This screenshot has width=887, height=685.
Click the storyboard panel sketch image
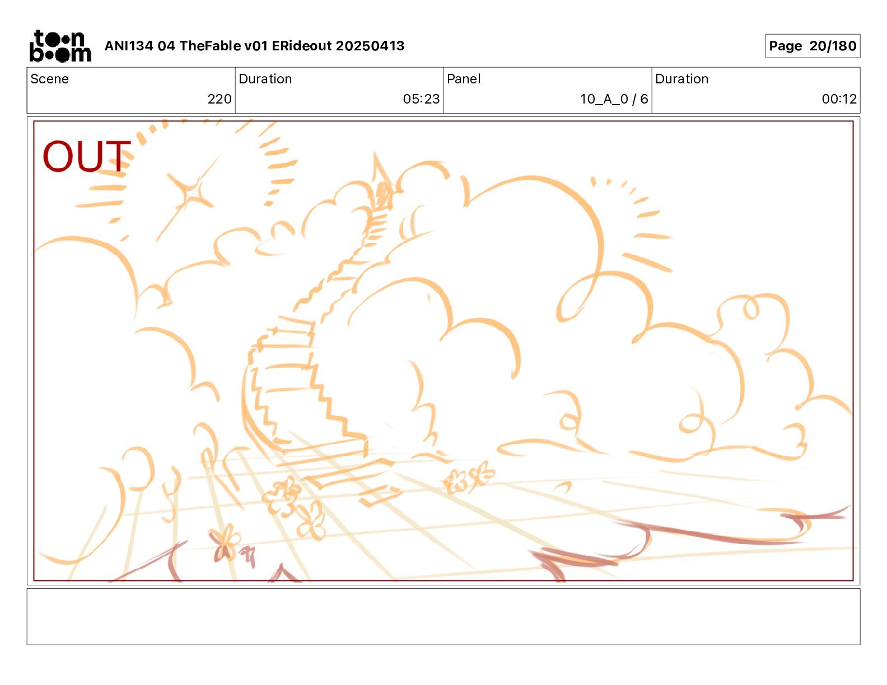coord(444,351)
